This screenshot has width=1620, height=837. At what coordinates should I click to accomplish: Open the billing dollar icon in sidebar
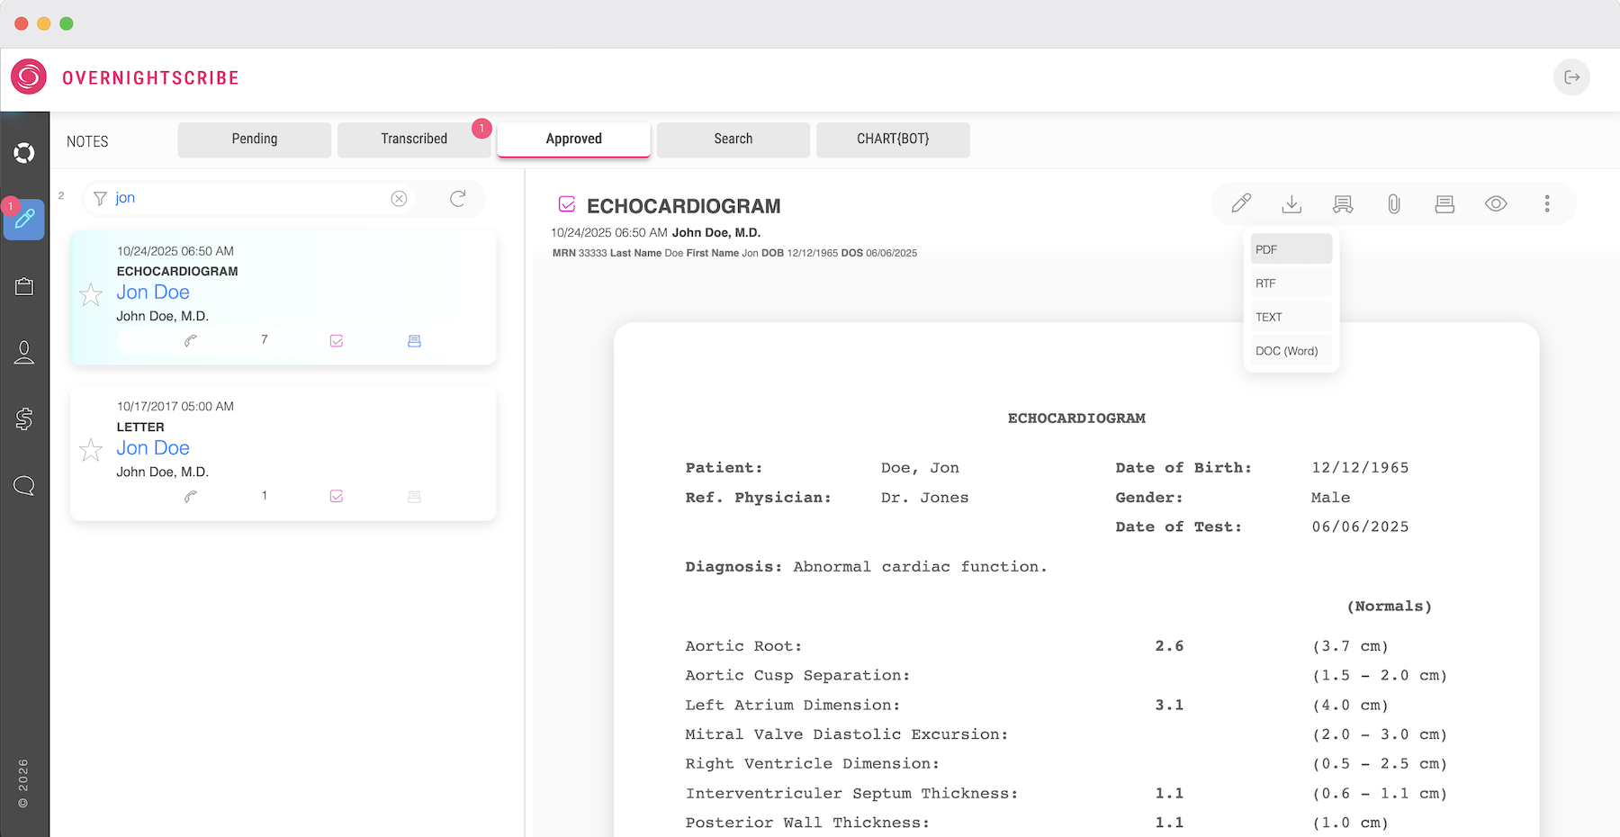tap(24, 418)
